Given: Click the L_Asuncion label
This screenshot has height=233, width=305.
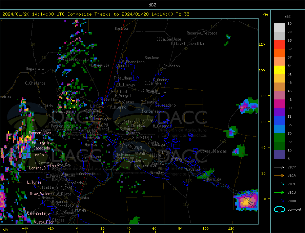Looking at the screenshot, I should pyautogui.click(x=170, y=66).
